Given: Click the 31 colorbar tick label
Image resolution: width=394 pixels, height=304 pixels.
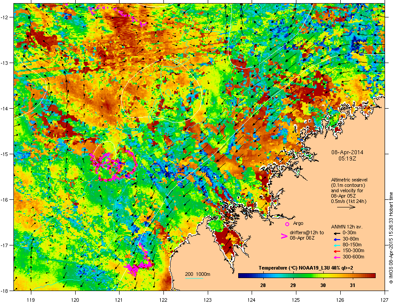Looking at the screenshot, I should coord(352,285).
